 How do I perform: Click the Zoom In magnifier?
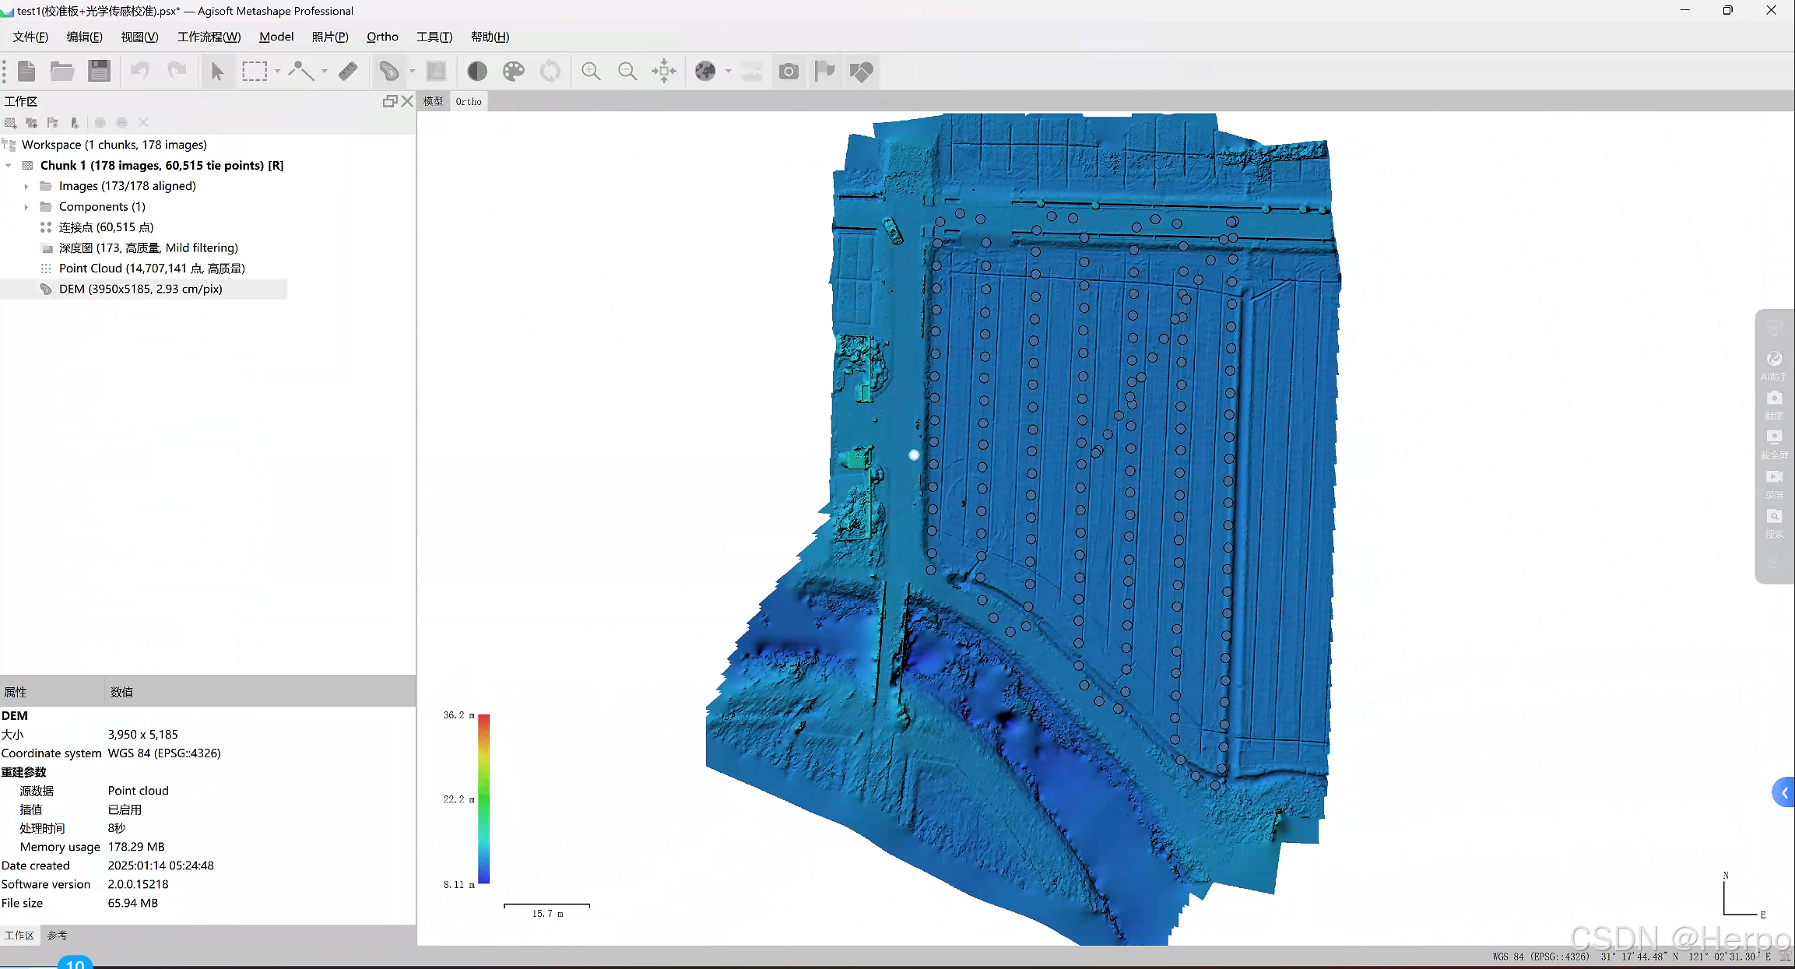pos(591,72)
